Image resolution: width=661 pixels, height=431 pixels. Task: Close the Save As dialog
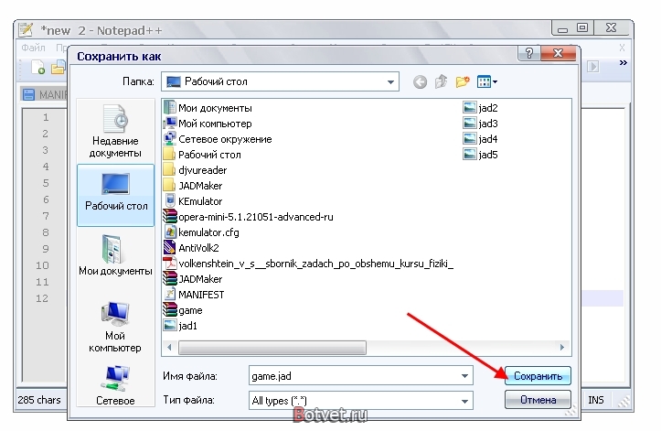coord(558,53)
